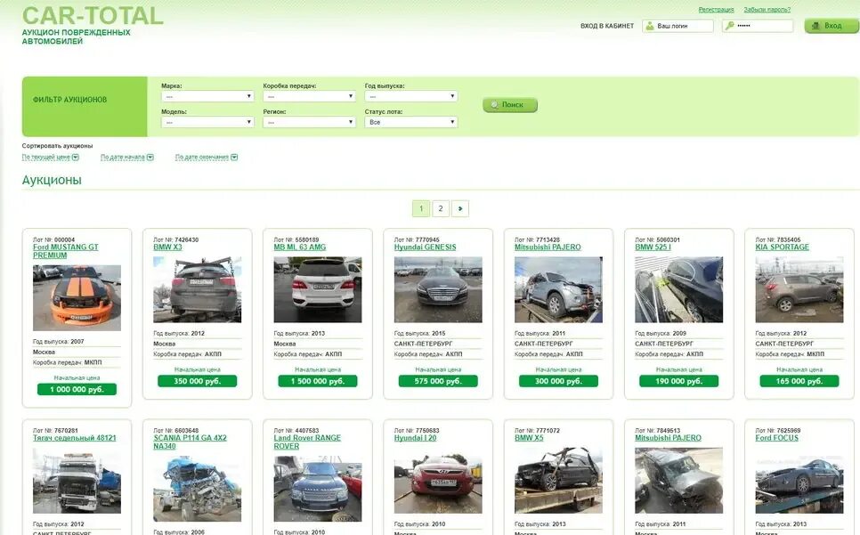Focus the password input field

[x=758, y=26]
